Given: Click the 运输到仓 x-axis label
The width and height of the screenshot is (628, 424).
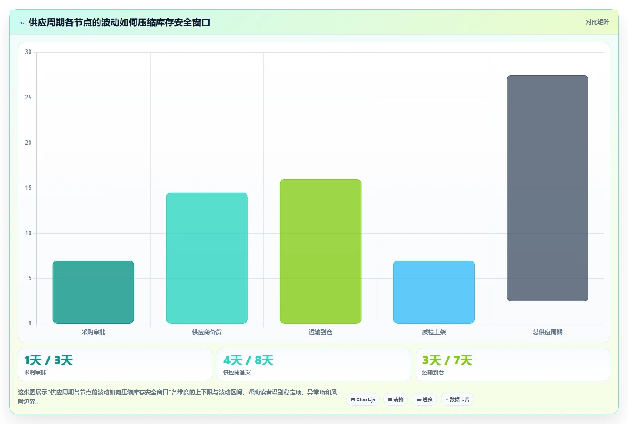Looking at the screenshot, I should (x=321, y=332).
